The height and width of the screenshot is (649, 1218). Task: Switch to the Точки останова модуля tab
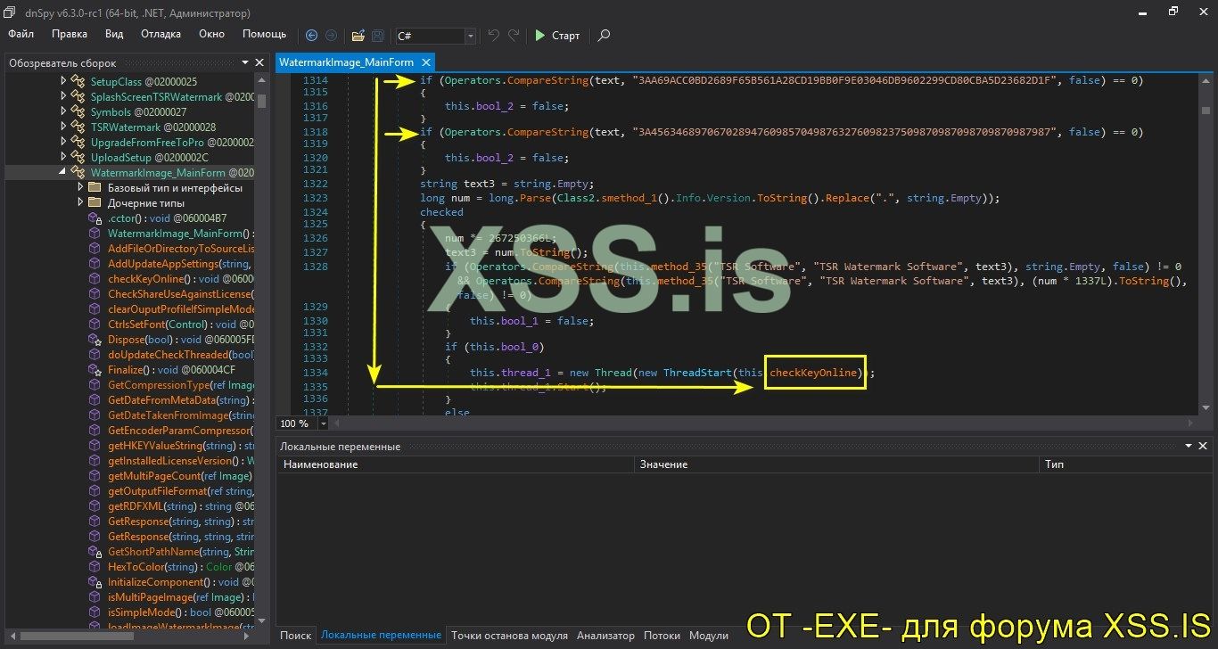tap(509, 636)
